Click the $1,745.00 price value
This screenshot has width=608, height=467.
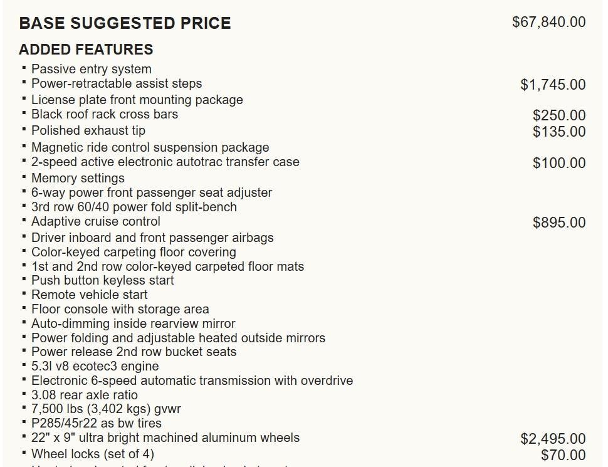(x=553, y=85)
